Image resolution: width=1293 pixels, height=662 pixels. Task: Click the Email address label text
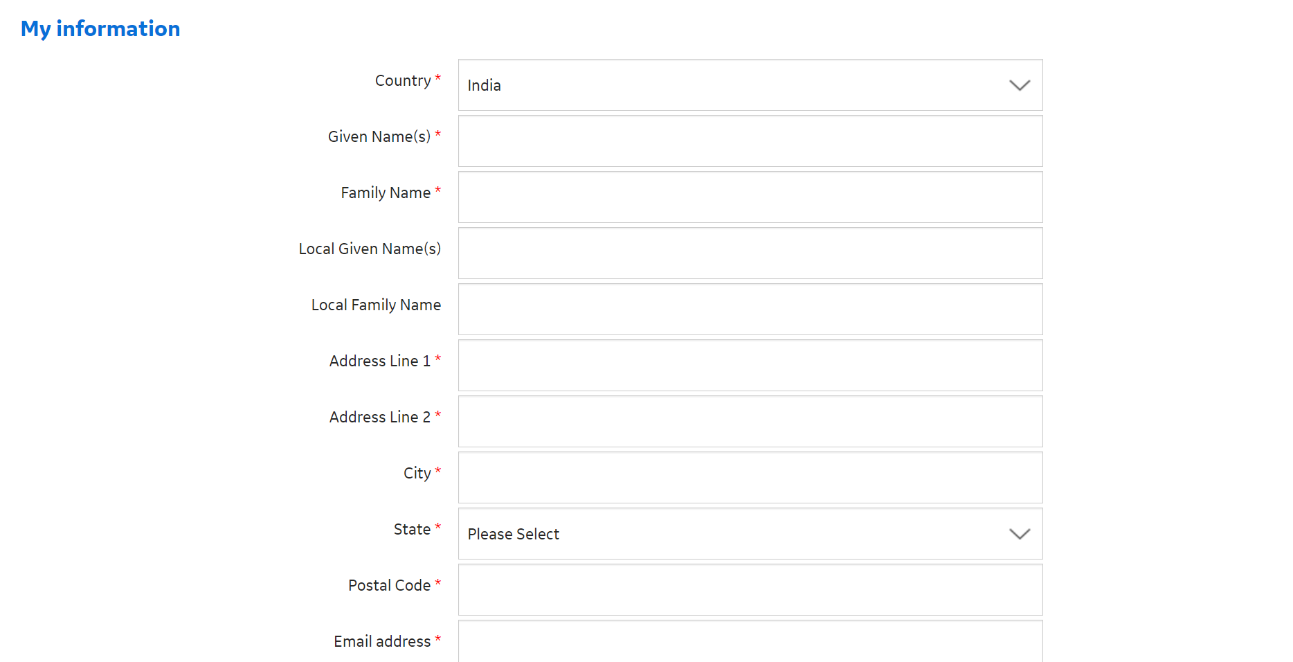pyautogui.click(x=382, y=642)
